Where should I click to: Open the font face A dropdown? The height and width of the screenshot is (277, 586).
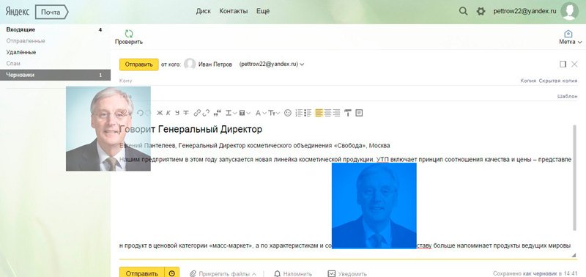(260, 113)
